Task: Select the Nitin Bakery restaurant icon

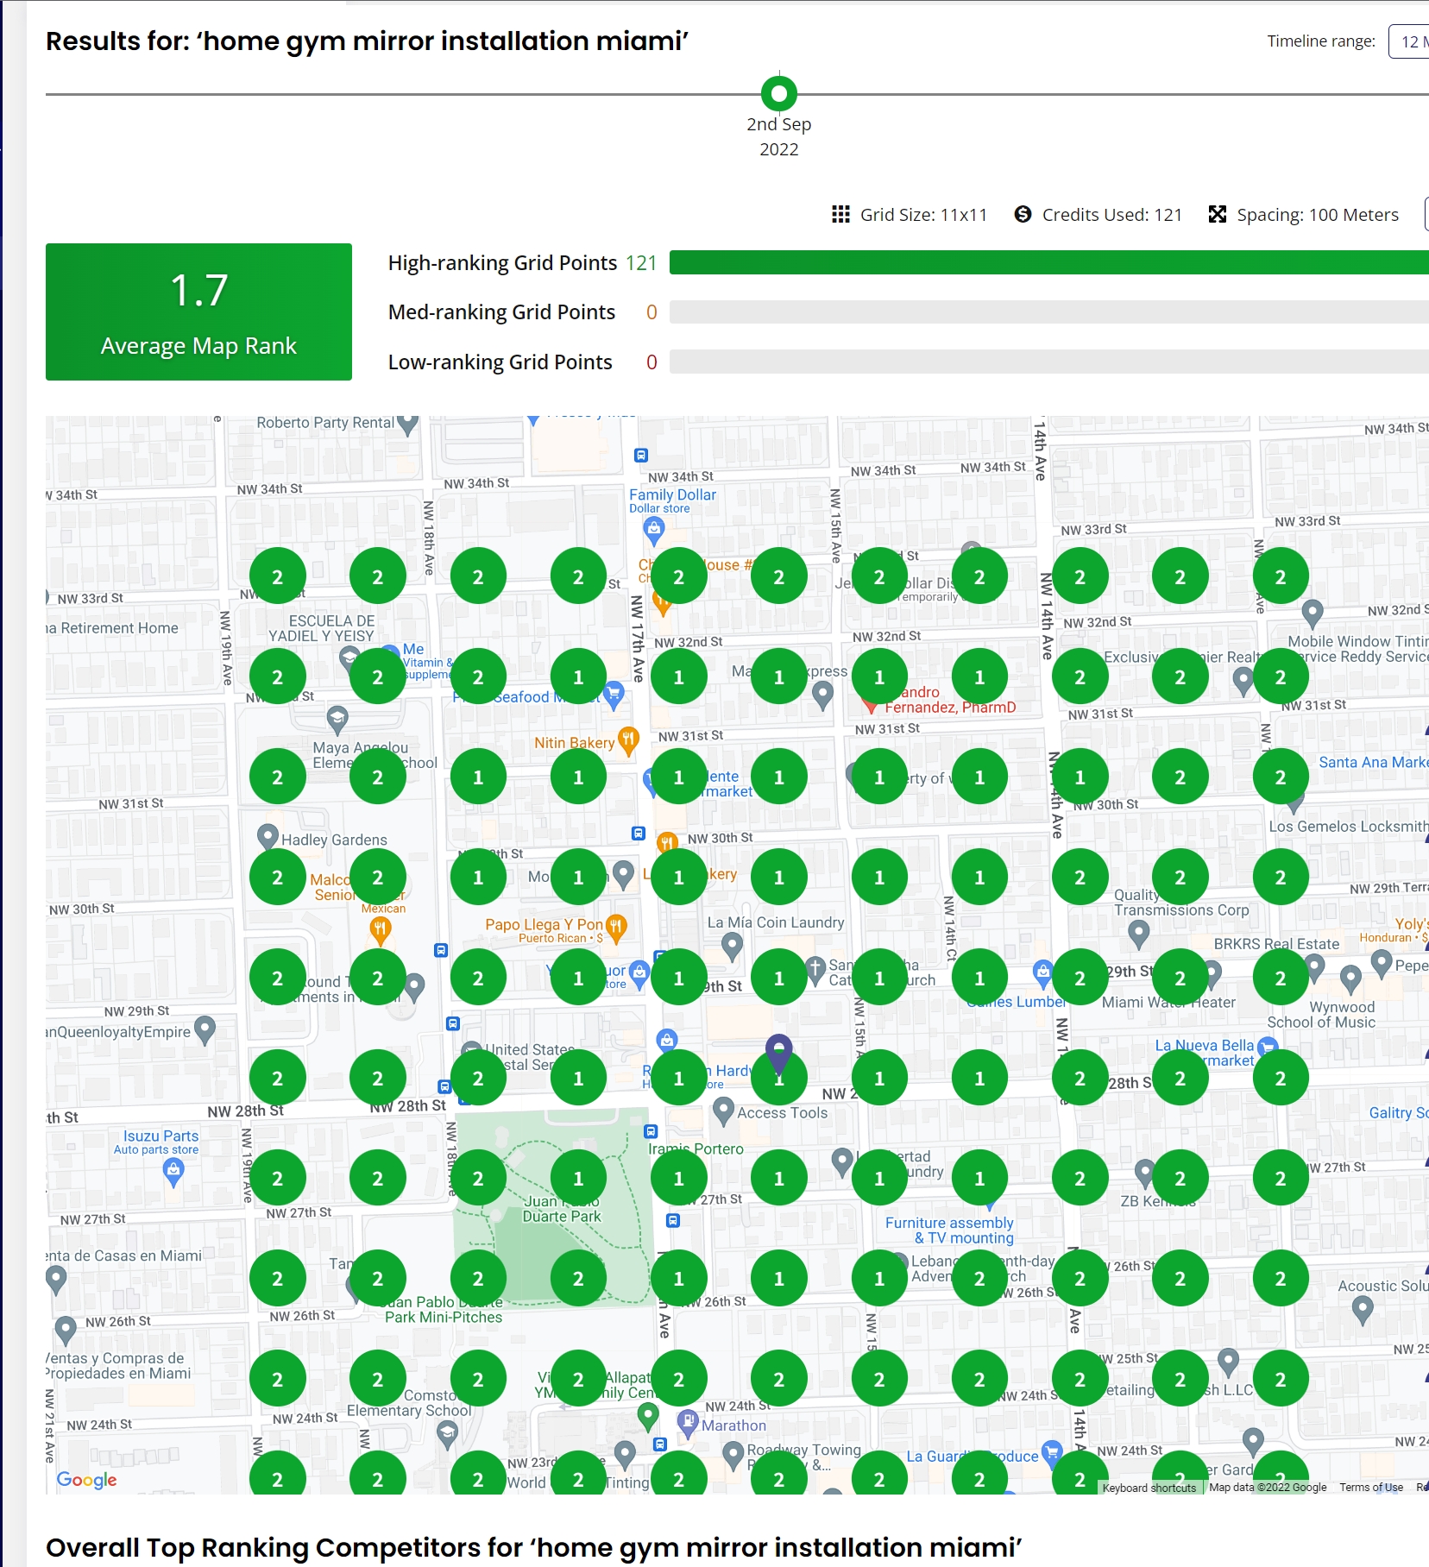Action: [628, 740]
